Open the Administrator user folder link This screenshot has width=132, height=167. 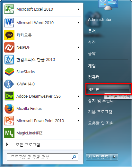[x=100, y=20]
